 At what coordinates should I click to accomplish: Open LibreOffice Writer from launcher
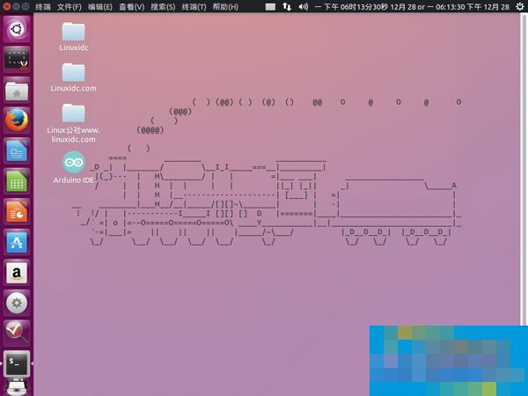click(17, 150)
